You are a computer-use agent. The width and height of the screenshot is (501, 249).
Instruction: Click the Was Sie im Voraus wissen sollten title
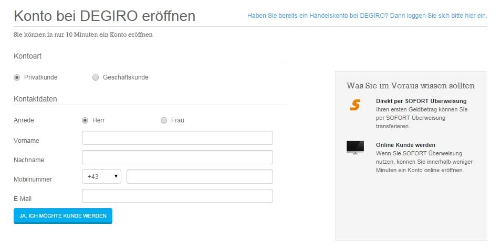(x=411, y=86)
